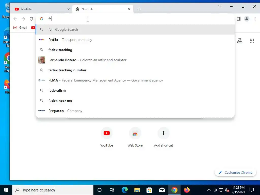Image resolution: width=260 pixels, height=195 pixels.
Task: Click Customize Chrome button
Action: point(235,172)
